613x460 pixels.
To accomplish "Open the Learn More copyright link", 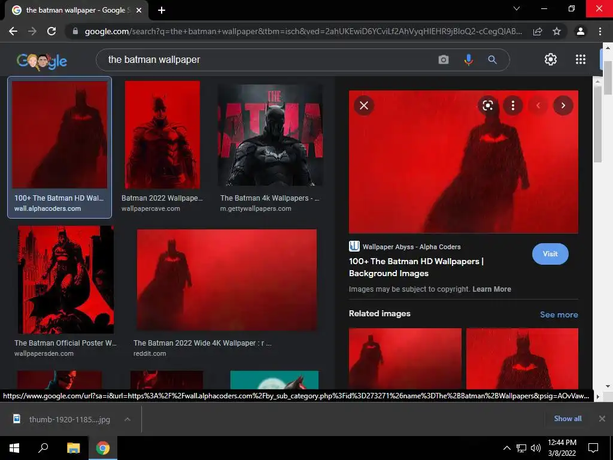I will (x=491, y=289).
